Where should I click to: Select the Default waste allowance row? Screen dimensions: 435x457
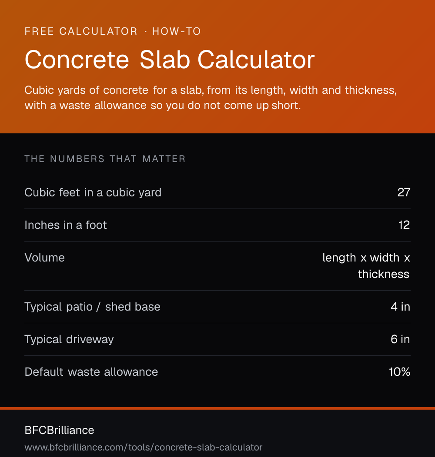click(x=217, y=372)
